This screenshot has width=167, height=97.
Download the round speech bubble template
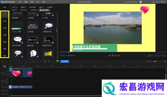pos(38,57)
